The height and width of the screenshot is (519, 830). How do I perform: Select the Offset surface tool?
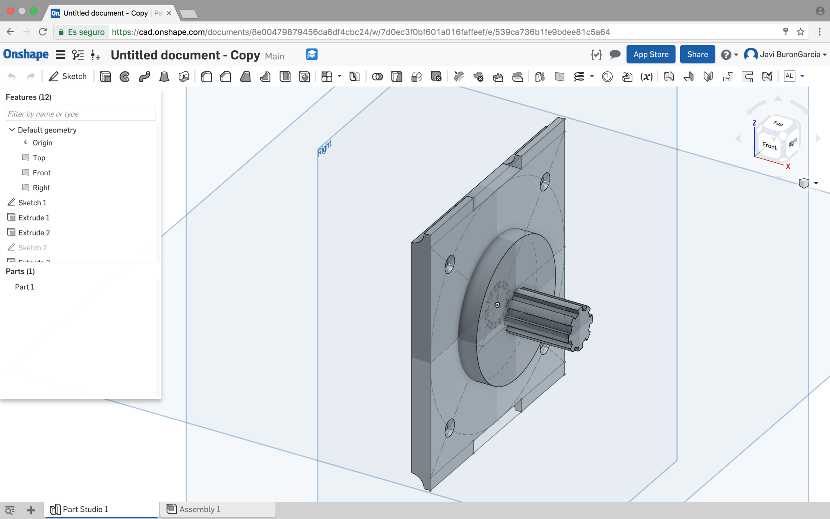[x=540, y=76]
